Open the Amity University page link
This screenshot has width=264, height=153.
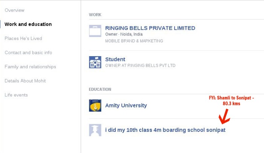coord(126,106)
